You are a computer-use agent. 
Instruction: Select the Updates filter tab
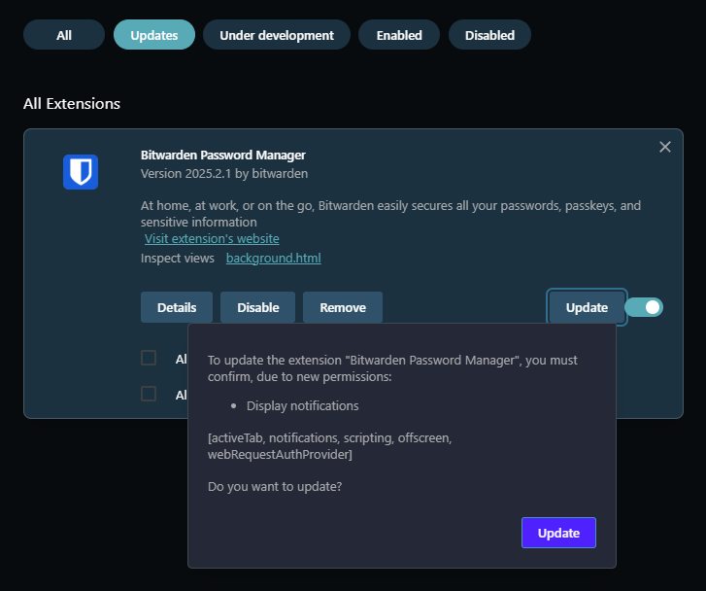[154, 35]
